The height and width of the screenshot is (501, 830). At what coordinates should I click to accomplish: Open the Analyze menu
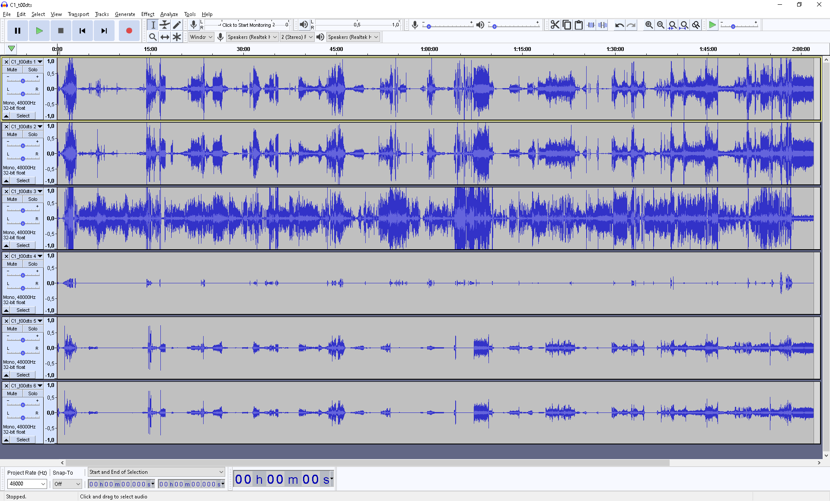169,14
